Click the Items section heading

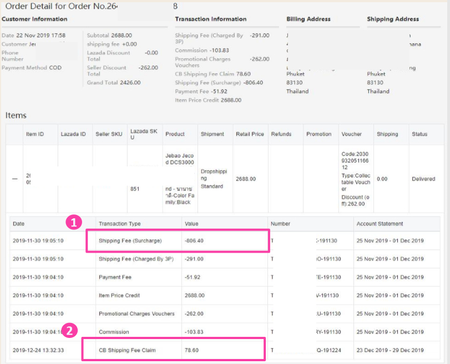pyautogui.click(x=16, y=115)
